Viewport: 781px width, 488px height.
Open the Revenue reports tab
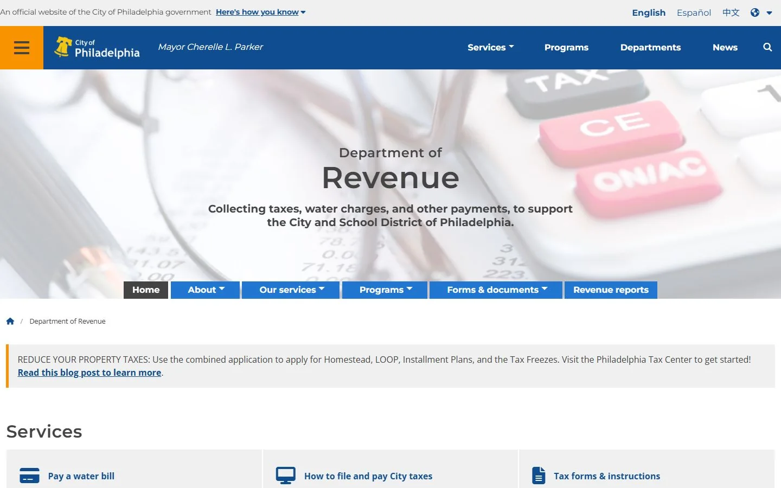pos(611,290)
